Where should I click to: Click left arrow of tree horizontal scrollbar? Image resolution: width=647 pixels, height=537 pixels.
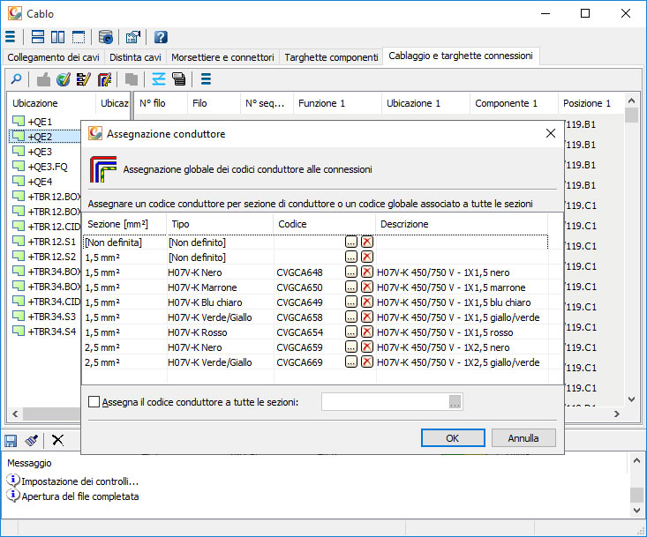point(15,414)
